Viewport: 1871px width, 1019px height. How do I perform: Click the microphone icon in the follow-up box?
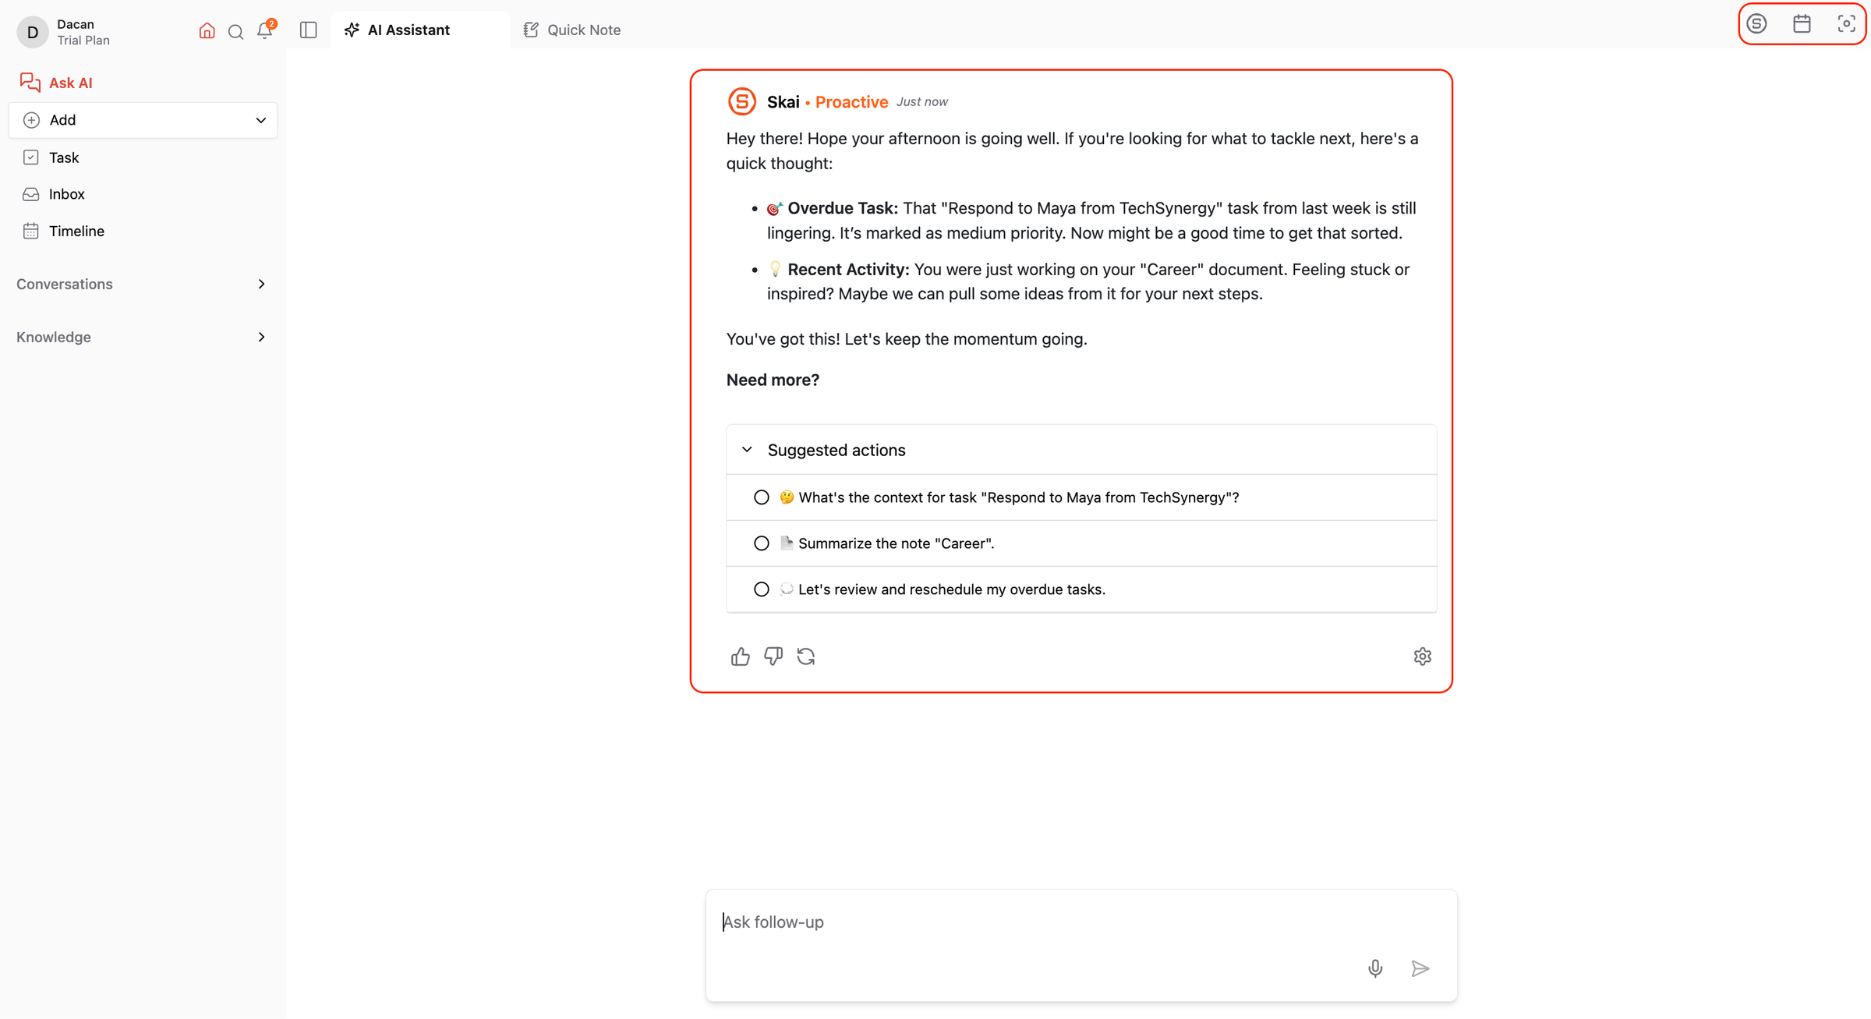(1375, 968)
